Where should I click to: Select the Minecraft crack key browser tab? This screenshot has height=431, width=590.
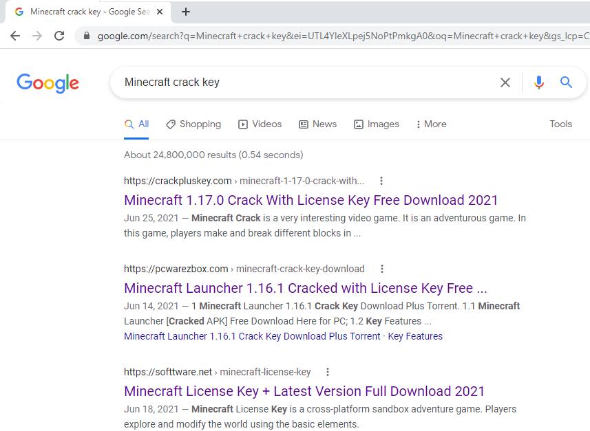(88, 12)
